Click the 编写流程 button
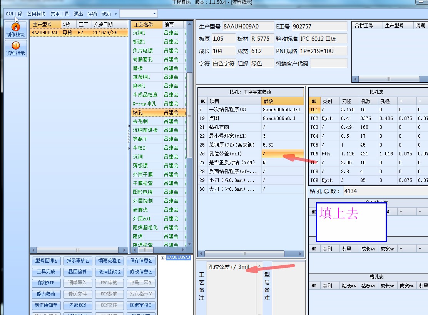Image resolution: width=428 pixels, height=315 pixels. click(109, 261)
